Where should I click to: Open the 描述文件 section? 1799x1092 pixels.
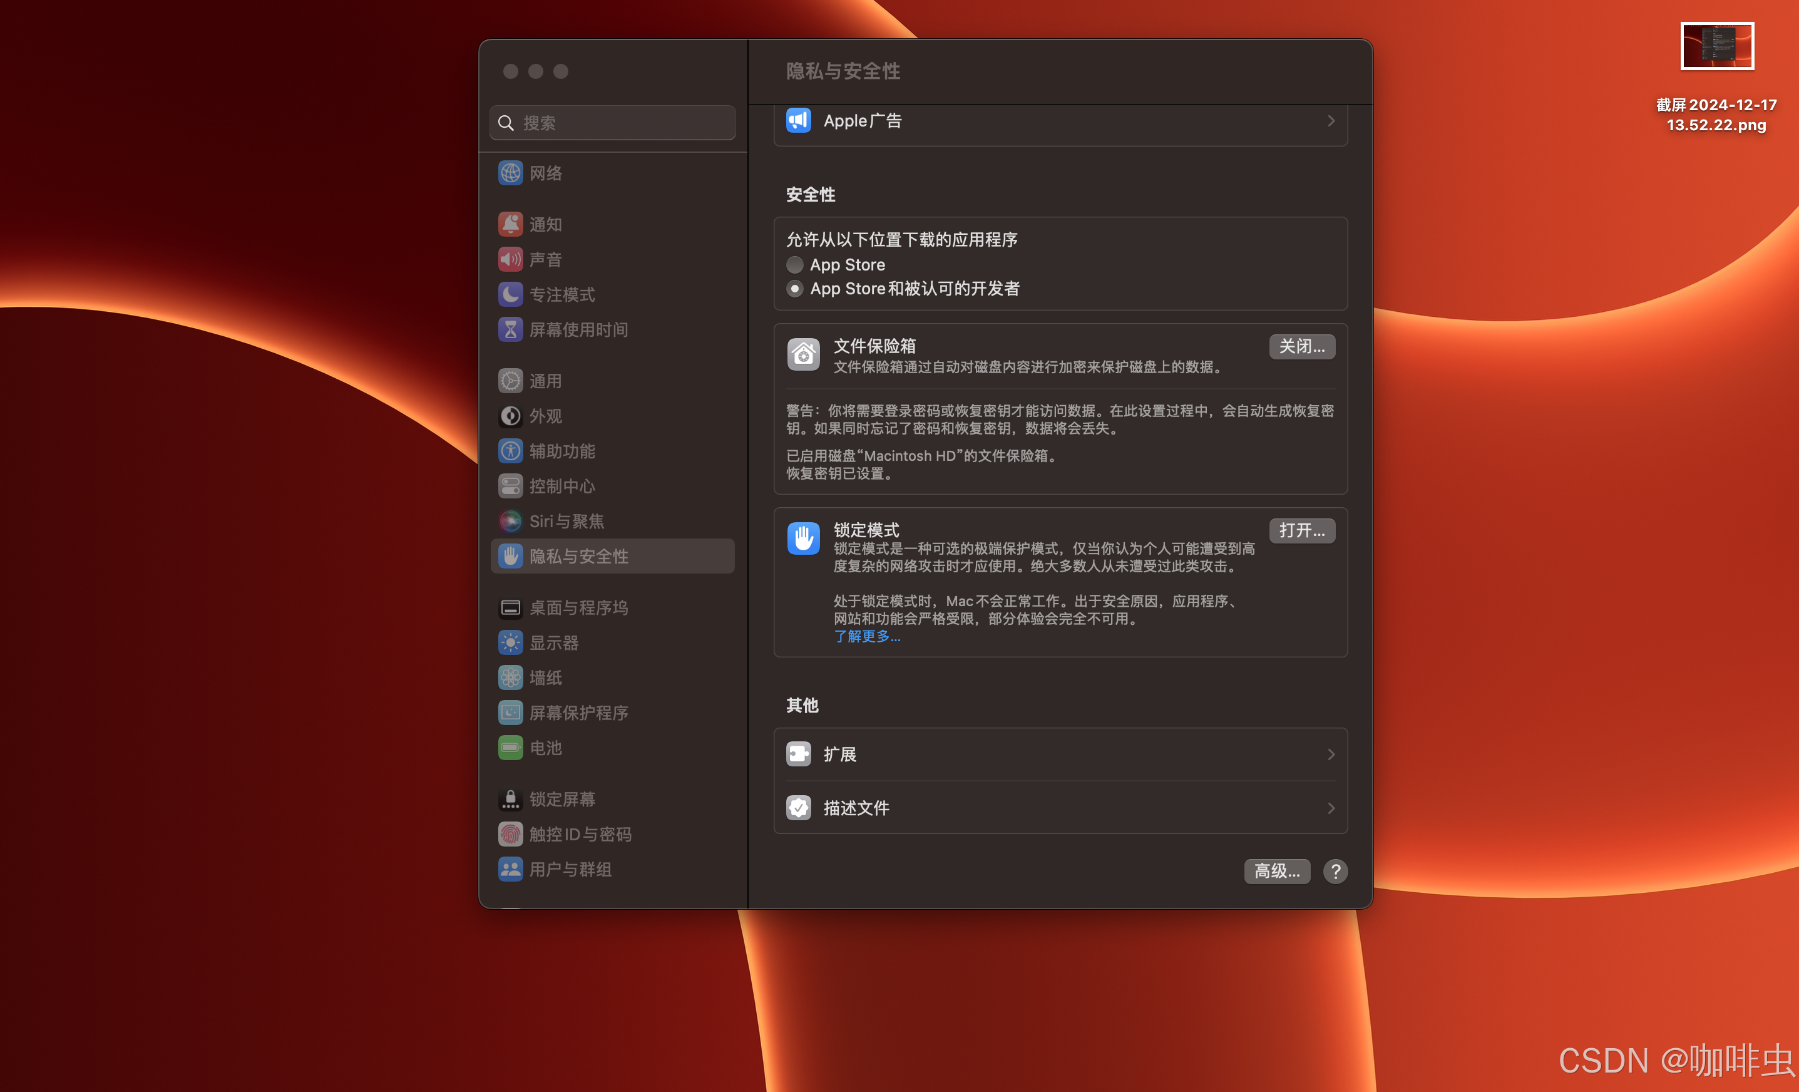[x=1060, y=808]
